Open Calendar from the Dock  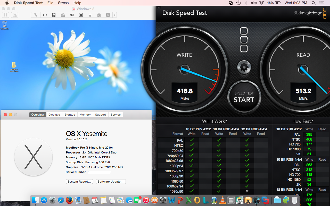pos(95,200)
